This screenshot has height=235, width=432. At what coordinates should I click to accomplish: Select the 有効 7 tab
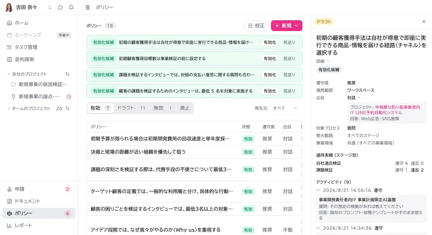click(100, 108)
